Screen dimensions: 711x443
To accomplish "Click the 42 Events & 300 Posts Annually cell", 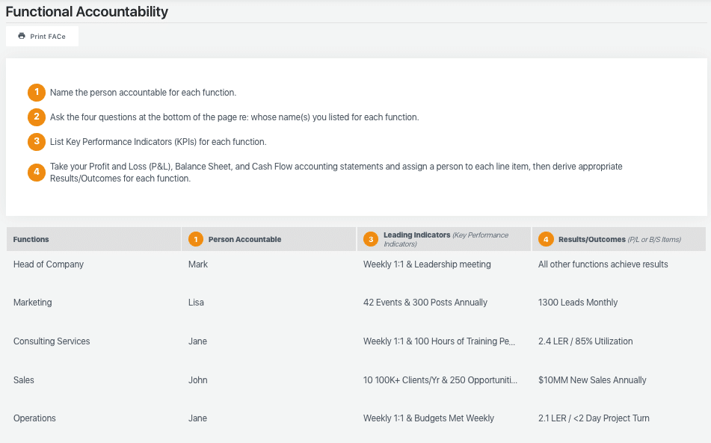I will [425, 302].
